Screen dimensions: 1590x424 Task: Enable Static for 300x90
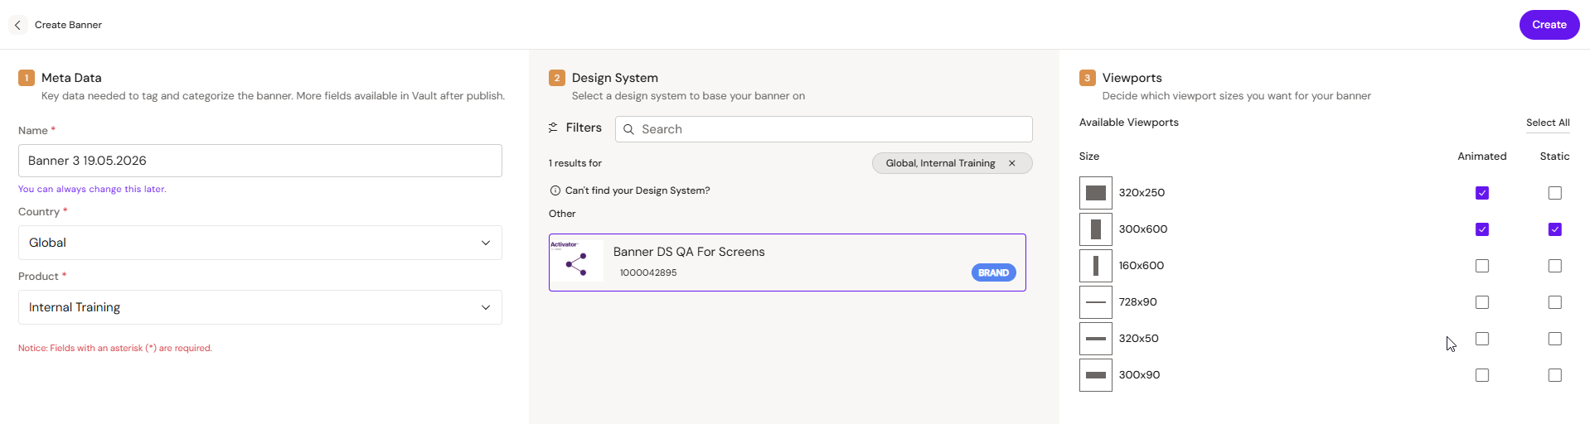(1555, 375)
